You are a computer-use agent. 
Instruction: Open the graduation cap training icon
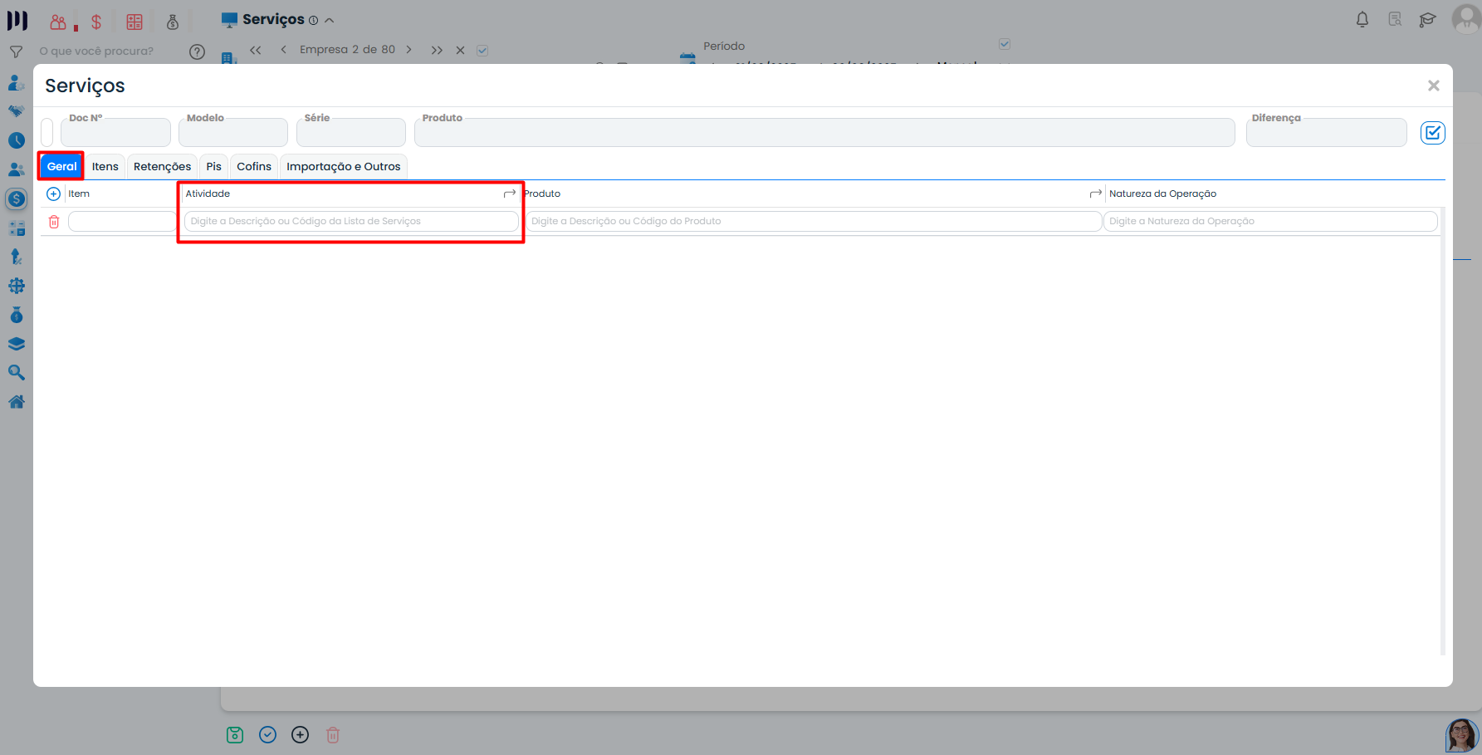pos(1427,19)
